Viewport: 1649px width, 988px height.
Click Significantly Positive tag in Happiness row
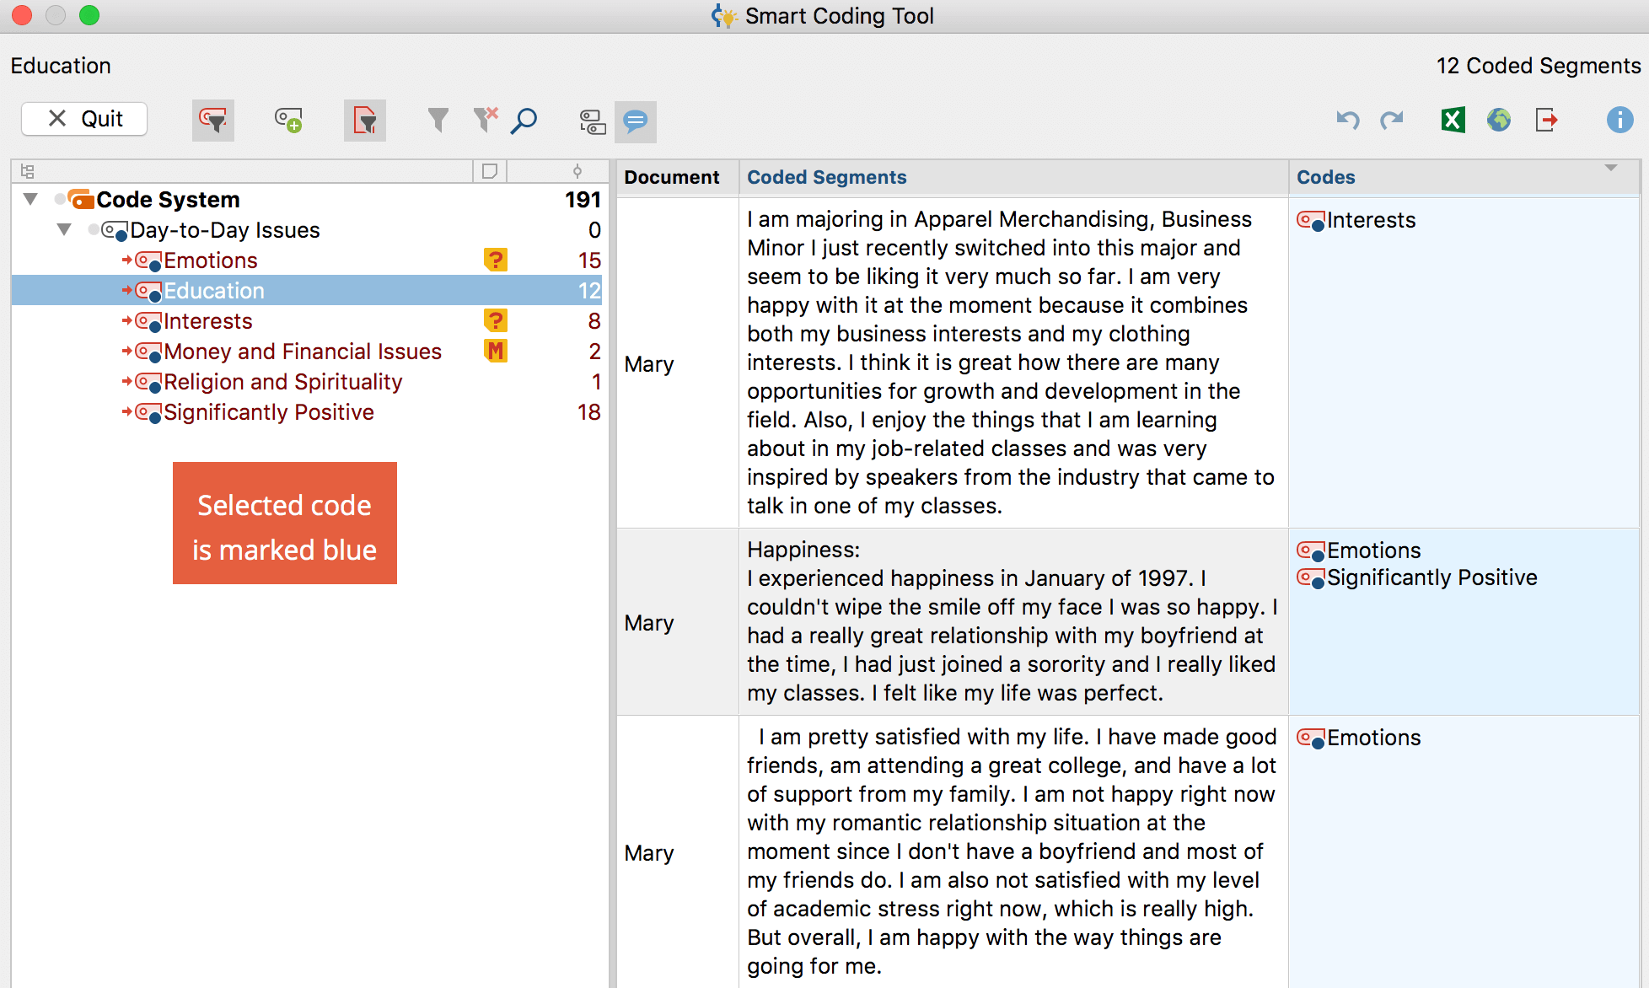[1417, 577]
